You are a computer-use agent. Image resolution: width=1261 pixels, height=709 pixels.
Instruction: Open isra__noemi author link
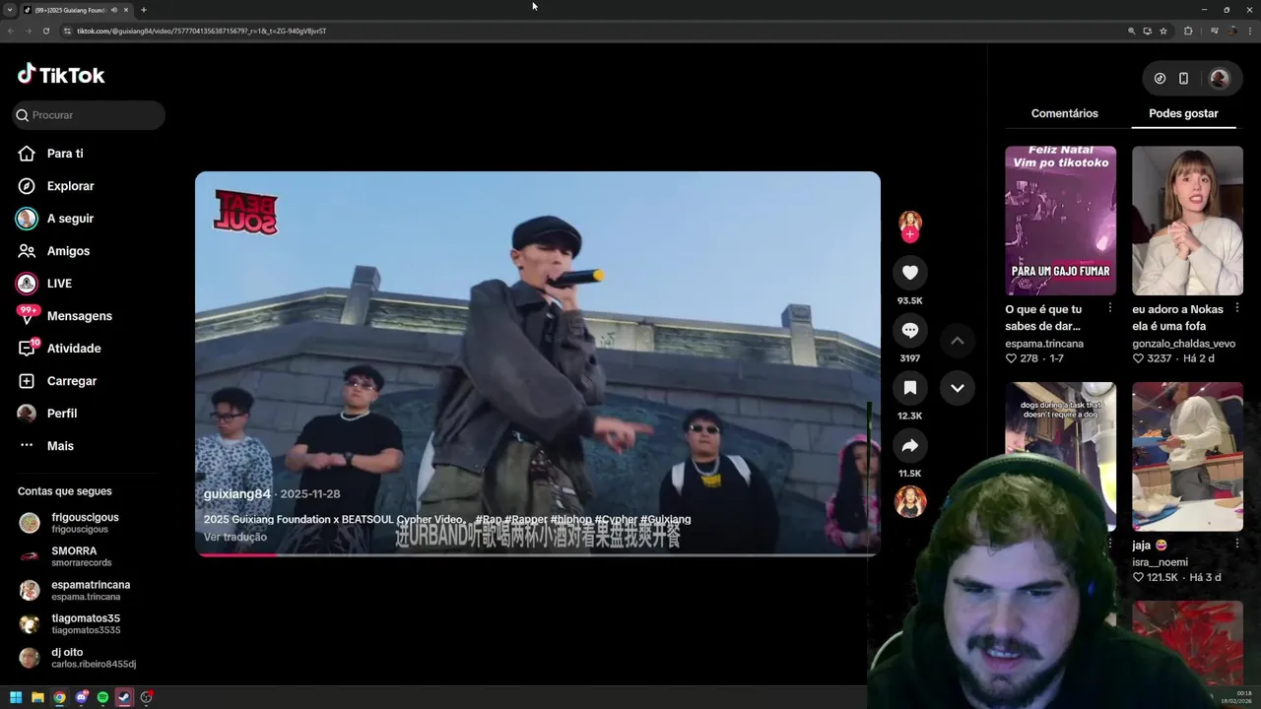tap(1160, 562)
